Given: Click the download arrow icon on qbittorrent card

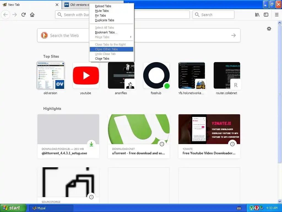Looking at the screenshot, I should [x=91, y=144].
